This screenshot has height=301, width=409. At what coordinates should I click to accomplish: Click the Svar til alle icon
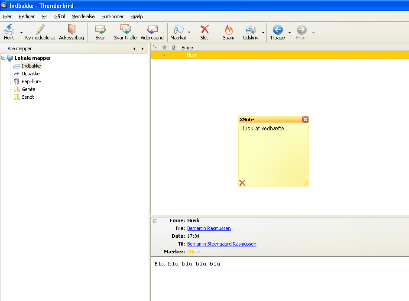click(125, 30)
